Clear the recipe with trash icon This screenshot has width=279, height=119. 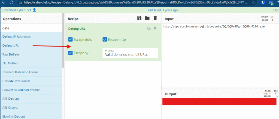tap(155, 18)
